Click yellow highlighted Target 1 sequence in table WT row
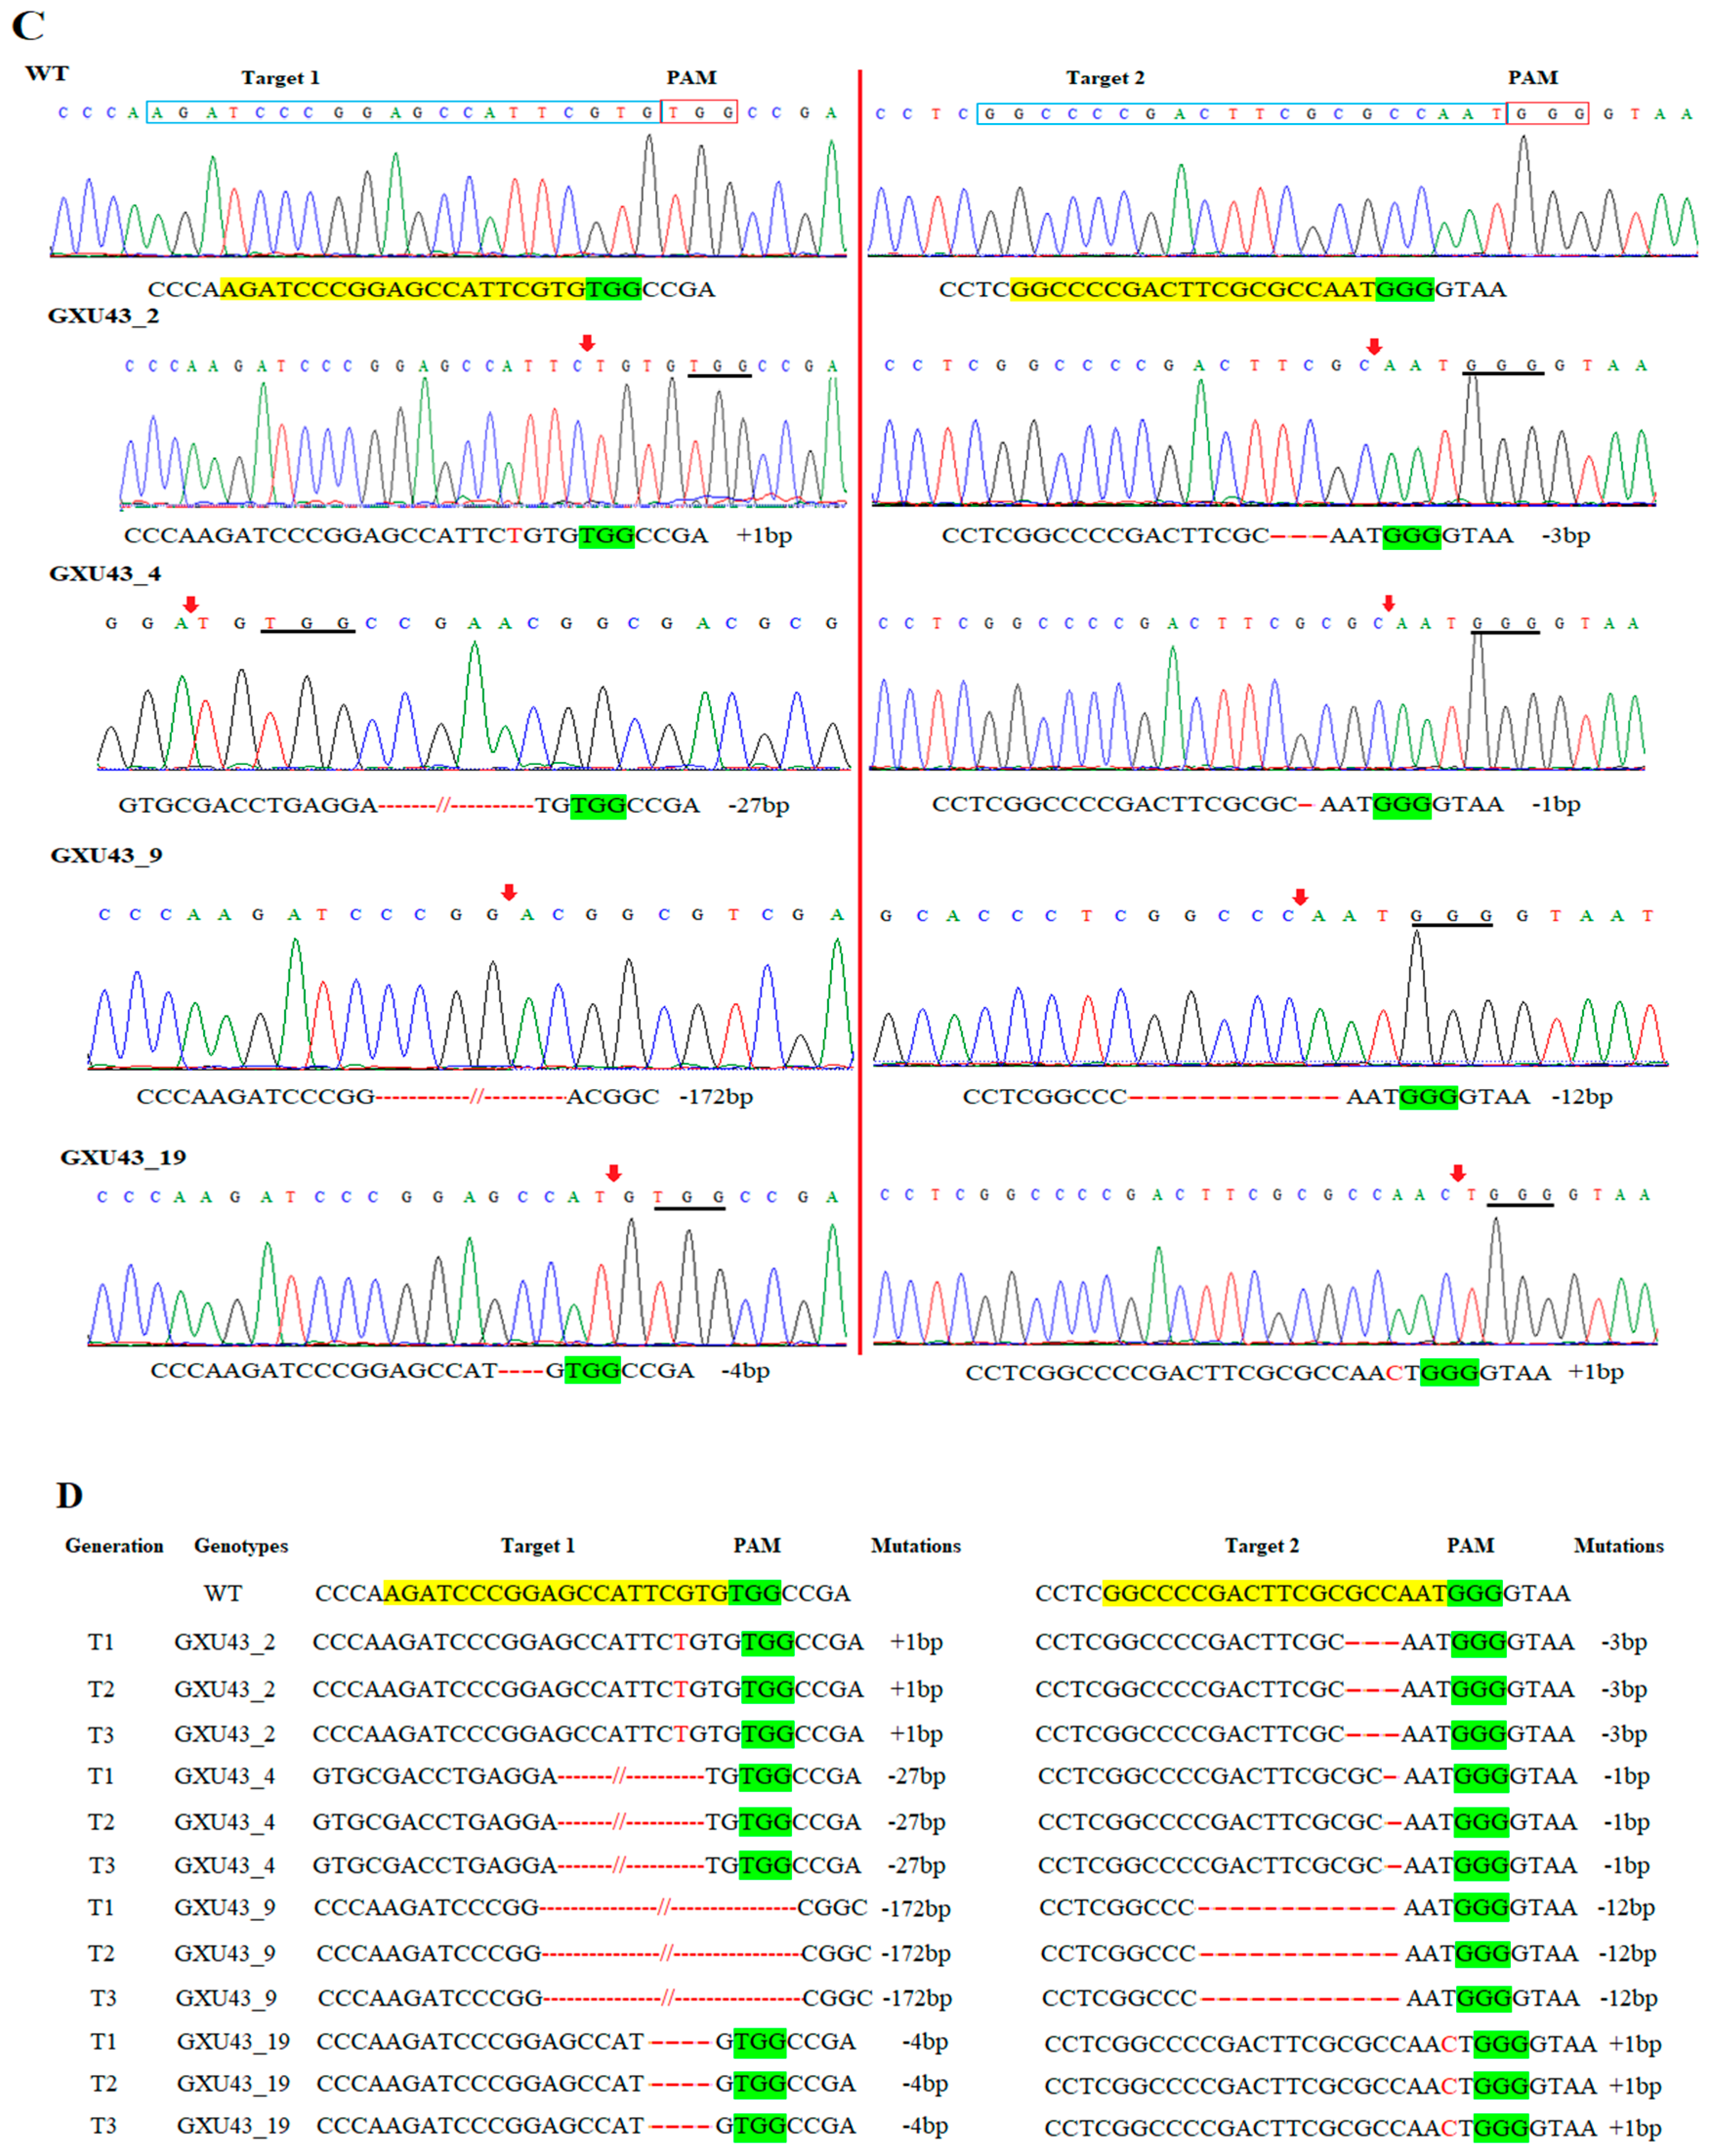 click(555, 1593)
